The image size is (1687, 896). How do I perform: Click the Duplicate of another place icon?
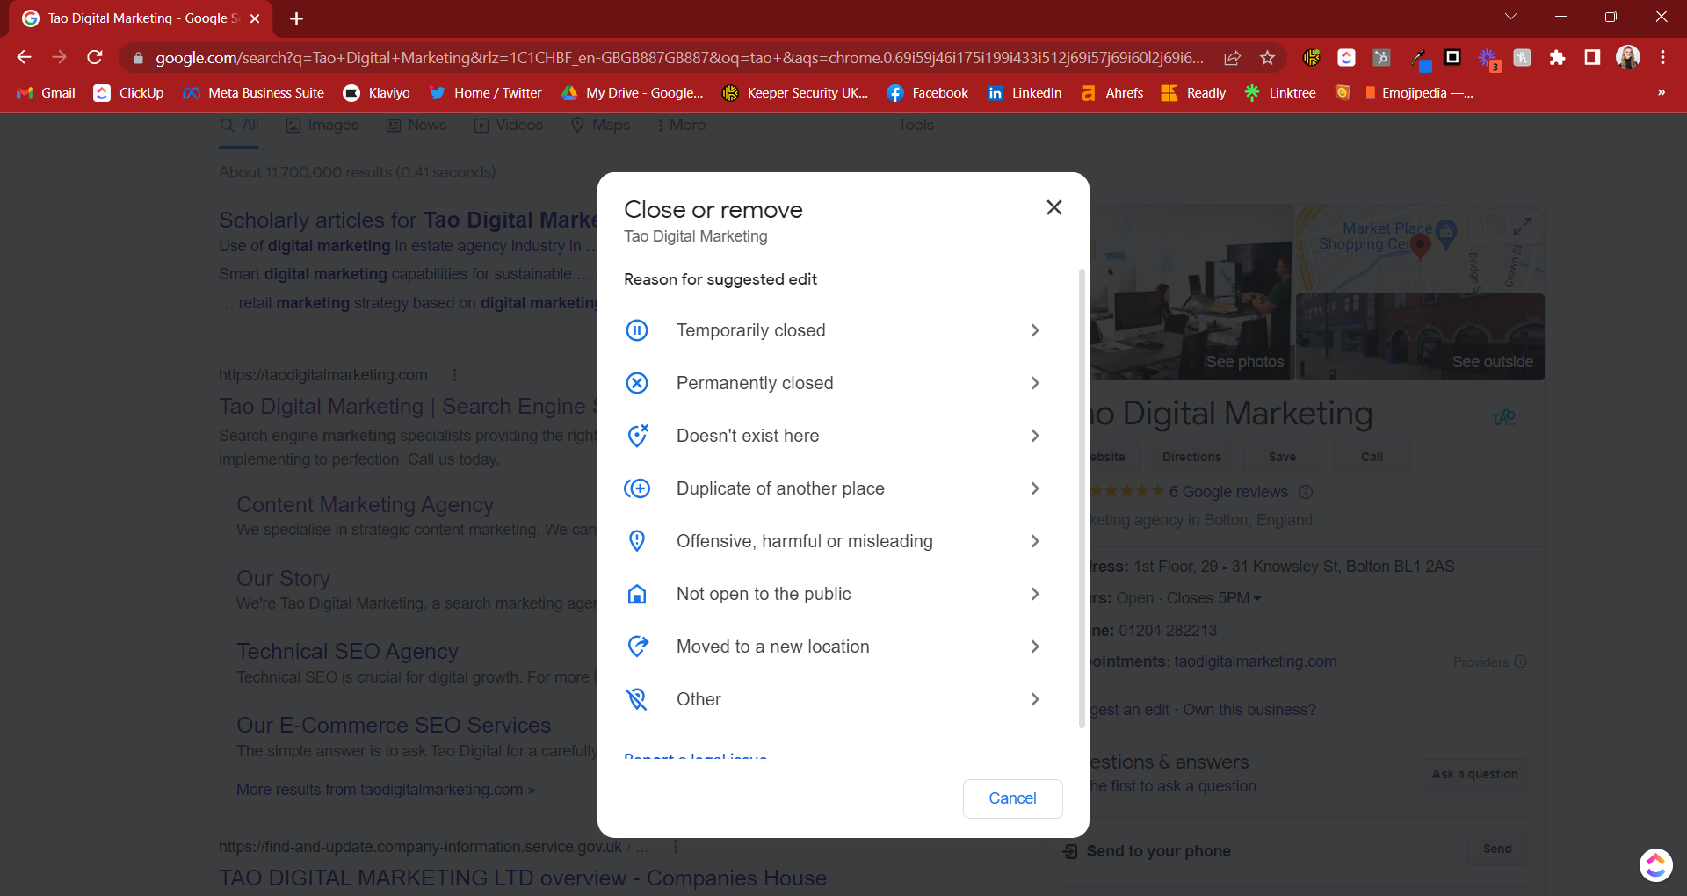pyautogui.click(x=637, y=488)
